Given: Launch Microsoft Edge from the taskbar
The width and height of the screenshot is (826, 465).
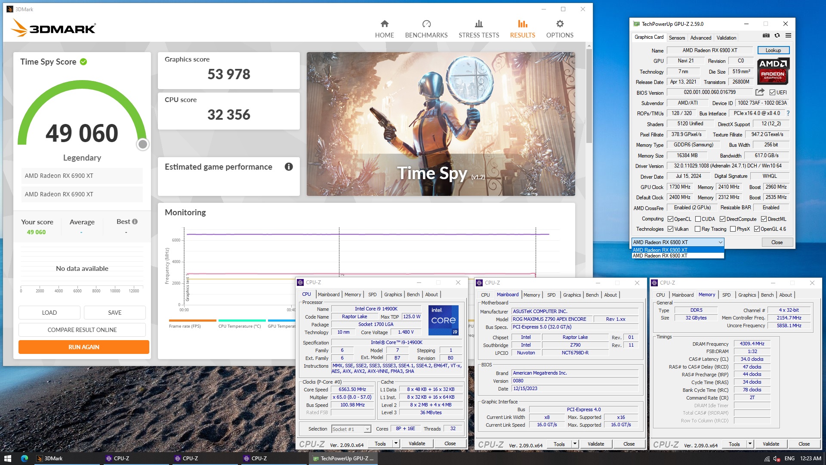Looking at the screenshot, I should tap(25, 459).
